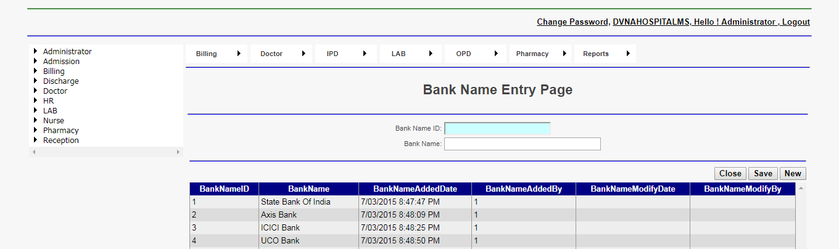Select HR in the sidebar tree
Viewport: 839px width, 249px height.
[48, 101]
